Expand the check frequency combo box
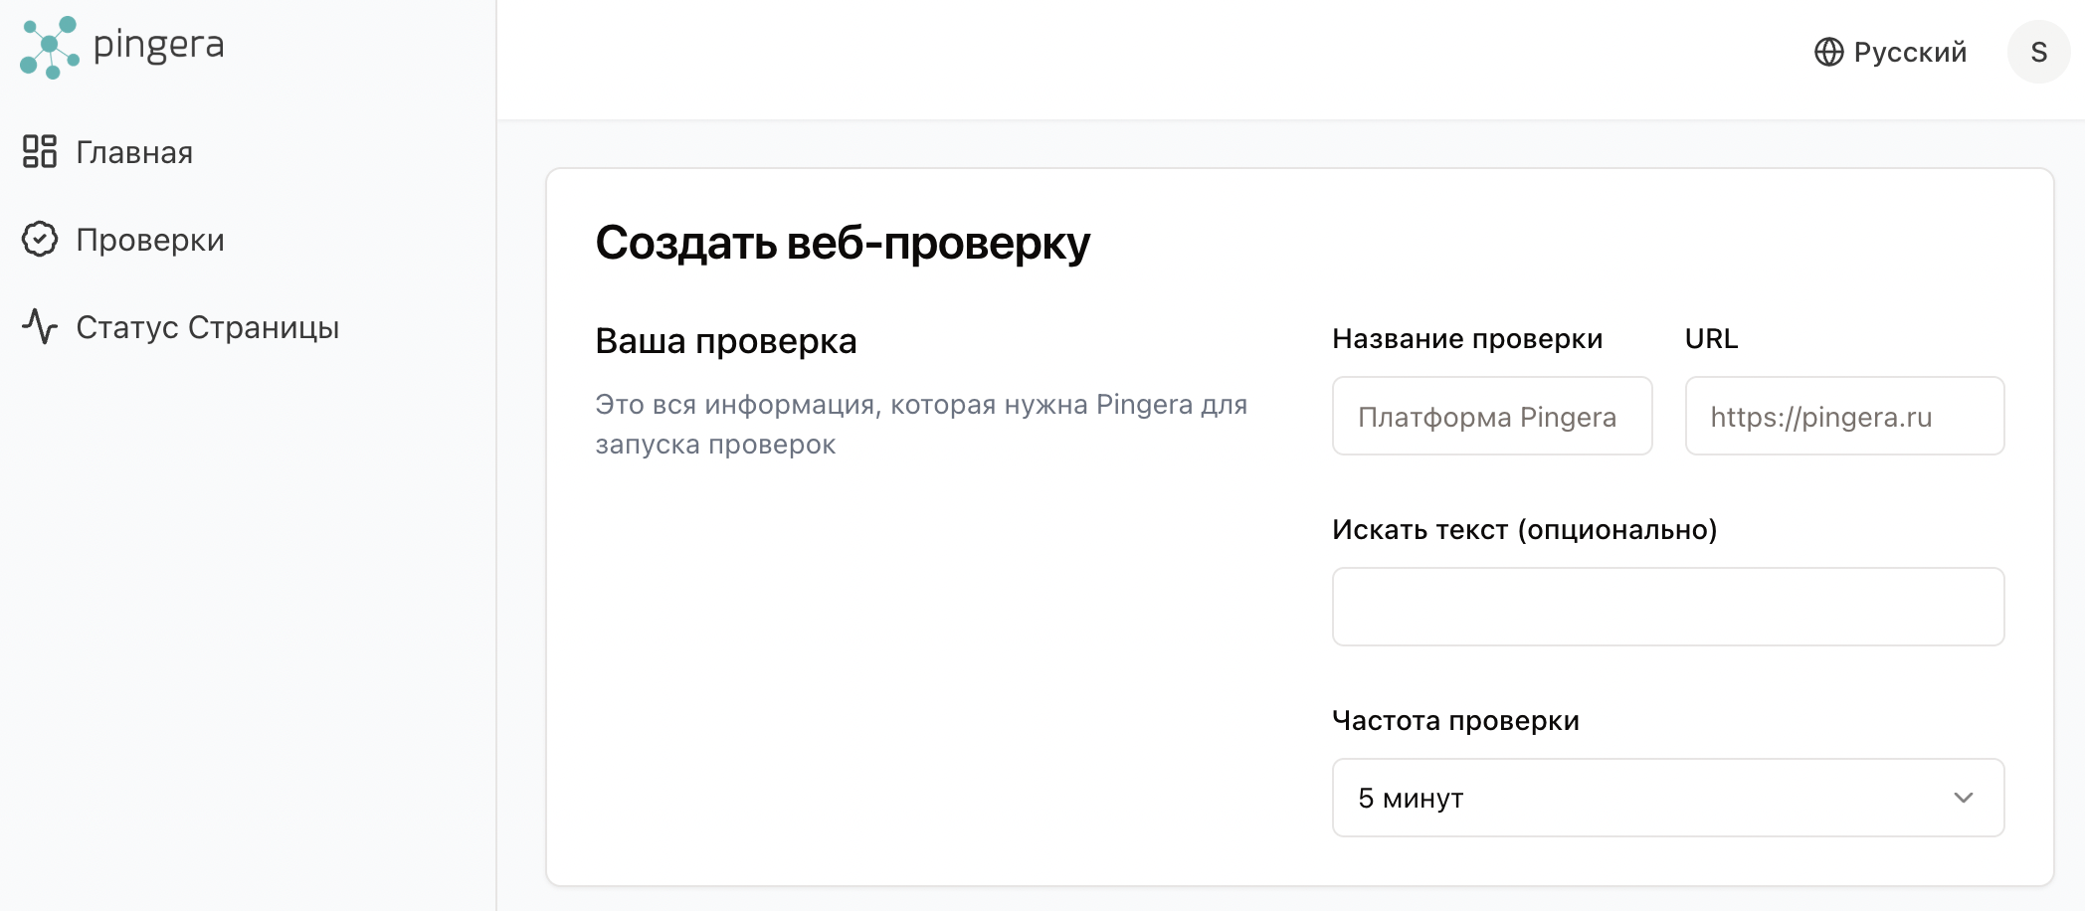 coord(1667,798)
